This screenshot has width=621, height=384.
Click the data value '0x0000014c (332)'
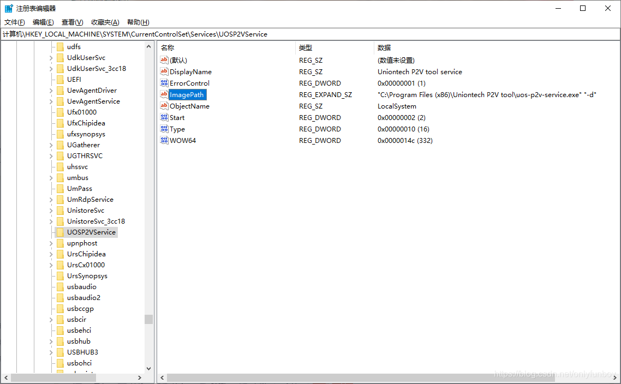tap(405, 141)
